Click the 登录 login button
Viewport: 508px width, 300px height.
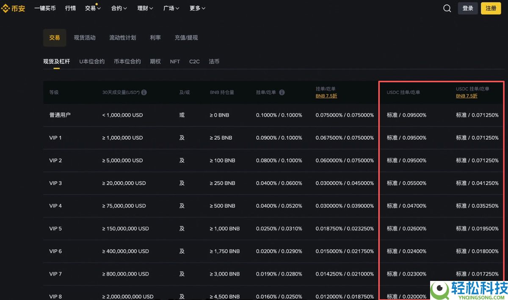[x=468, y=8]
